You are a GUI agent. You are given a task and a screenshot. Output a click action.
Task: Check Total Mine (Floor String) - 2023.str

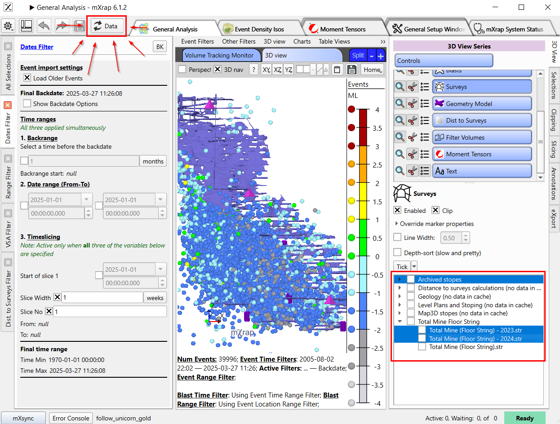[x=421, y=329]
